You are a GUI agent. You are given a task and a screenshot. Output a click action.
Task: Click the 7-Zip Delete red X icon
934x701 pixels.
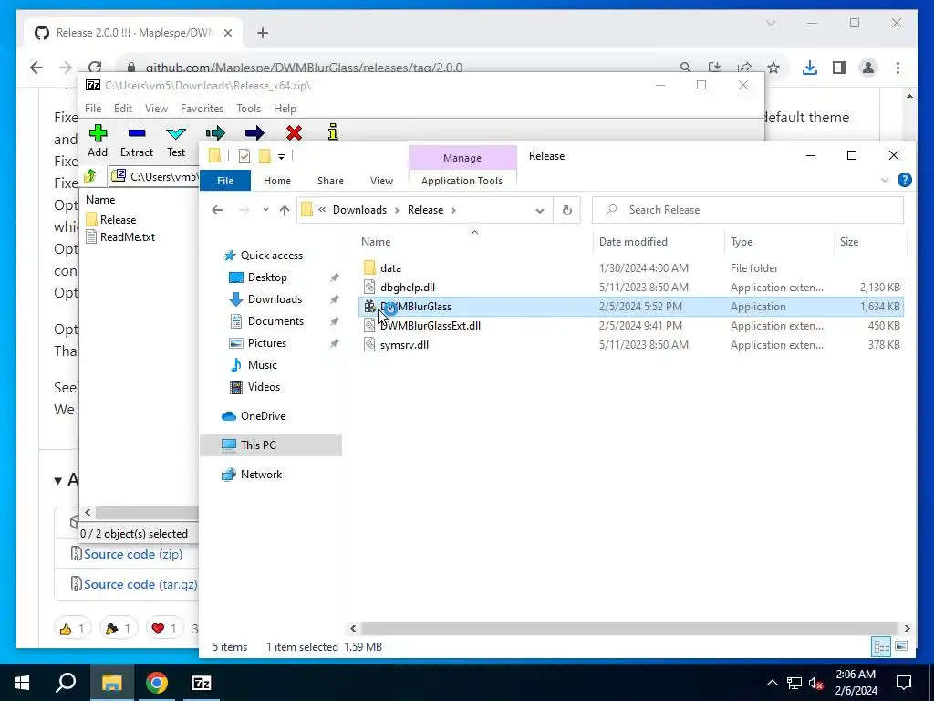tap(294, 132)
